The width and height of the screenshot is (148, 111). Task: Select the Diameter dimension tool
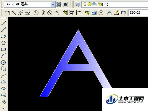[50, 13]
